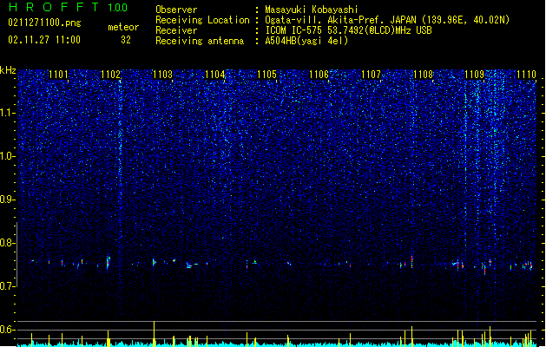Image resolution: width=546 pixels, height=347 pixels.
Task: Click the 0.8 frequency axis label
Action: click(7, 243)
